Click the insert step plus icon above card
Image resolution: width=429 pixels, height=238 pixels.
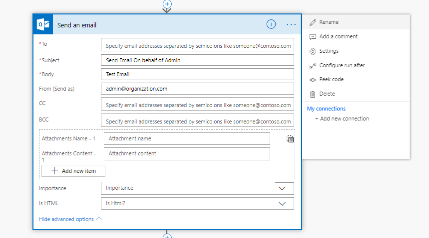pyautogui.click(x=167, y=4)
